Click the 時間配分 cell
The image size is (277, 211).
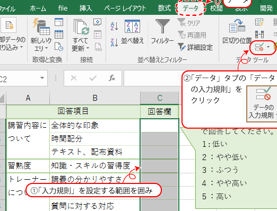95,139
